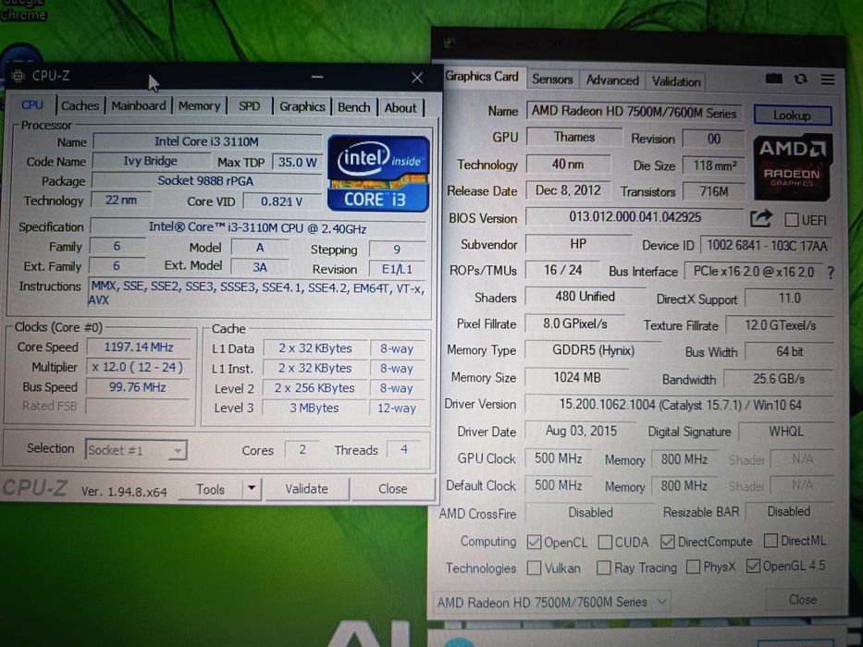Toggle the PhysX checkbox

694,566
